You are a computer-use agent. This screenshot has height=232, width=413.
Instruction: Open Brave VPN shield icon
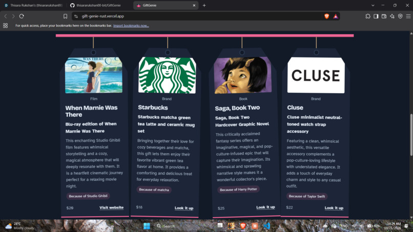point(400,16)
